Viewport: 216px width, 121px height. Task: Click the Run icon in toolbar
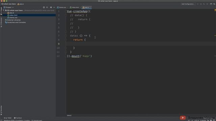tap(198, 4)
